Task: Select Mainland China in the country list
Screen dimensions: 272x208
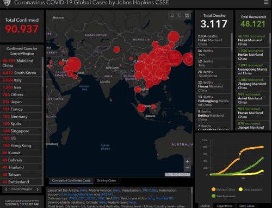Action: coord(21,63)
